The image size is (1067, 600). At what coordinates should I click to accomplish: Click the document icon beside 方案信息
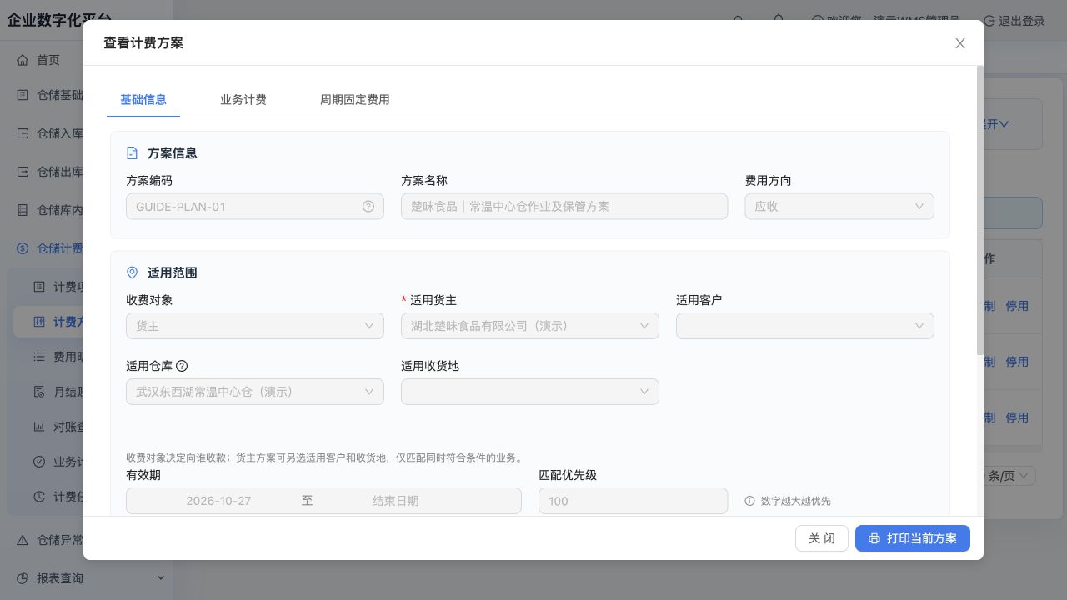pos(132,153)
